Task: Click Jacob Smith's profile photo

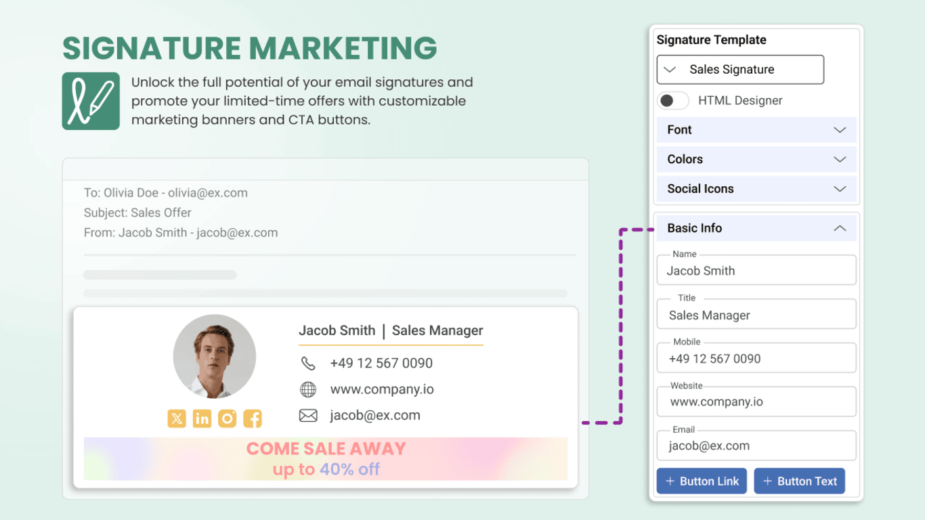Action: pos(215,356)
